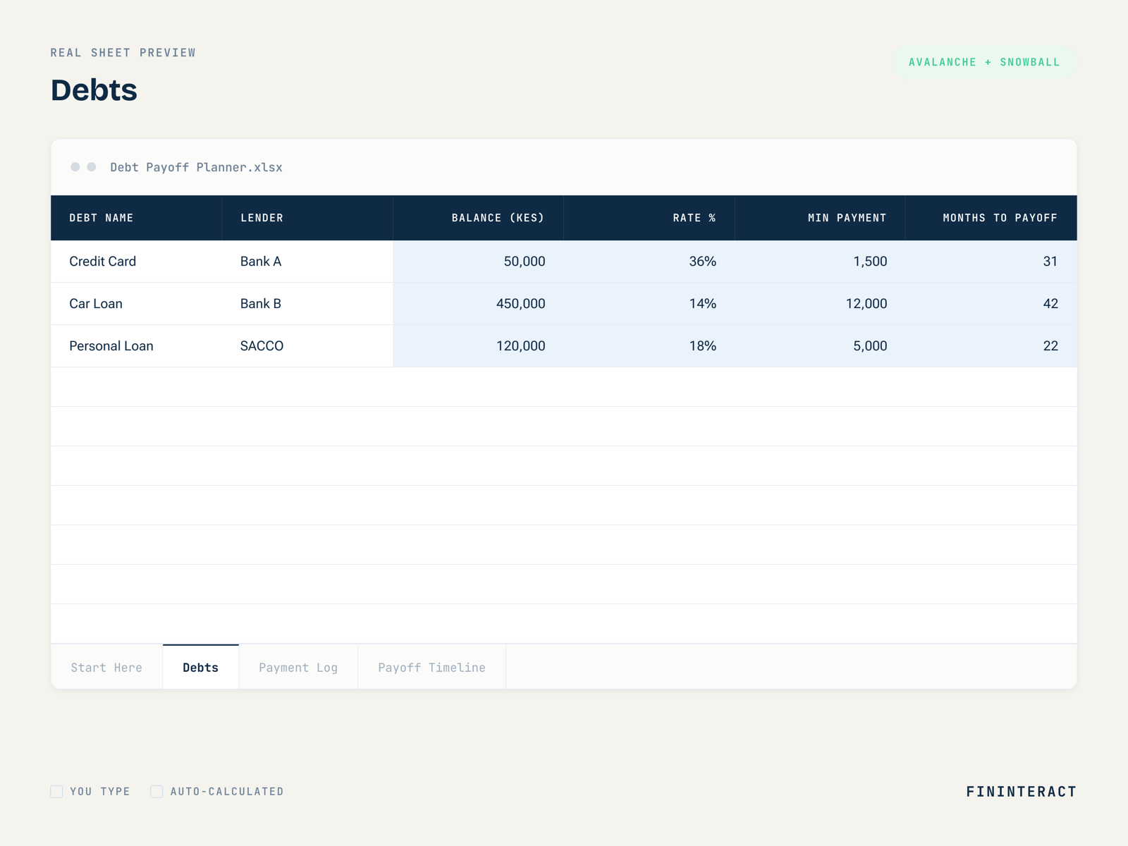Click the You Type legend swatch
1128x846 pixels.
[56, 791]
